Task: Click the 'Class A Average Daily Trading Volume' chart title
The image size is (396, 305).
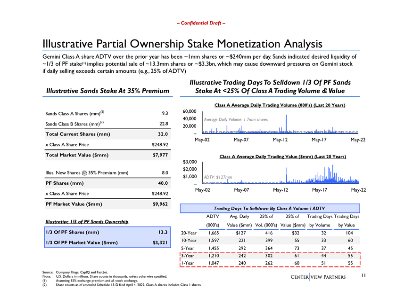Action: click(x=280, y=105)
